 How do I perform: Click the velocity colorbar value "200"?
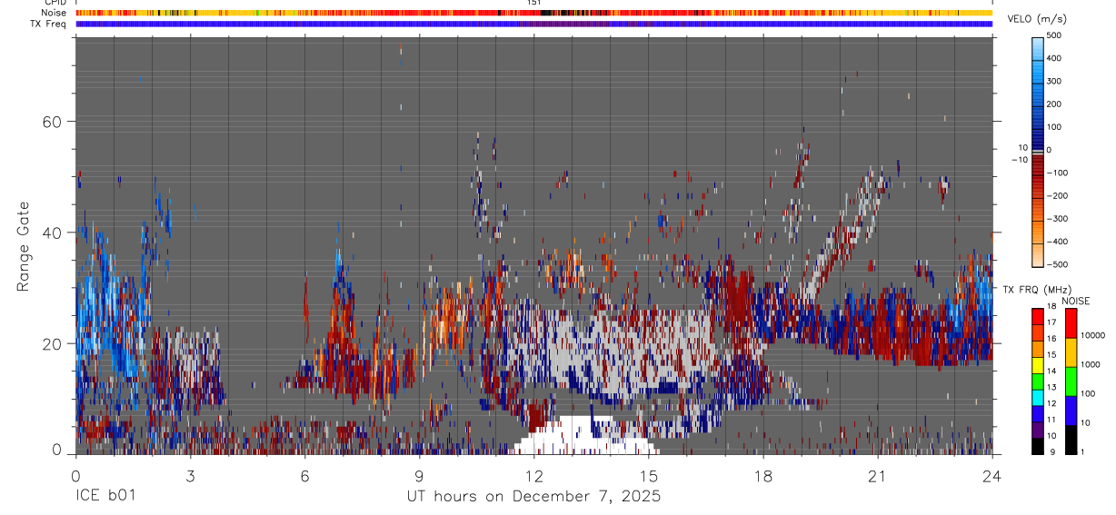pyautogui.click(x=1055, y=104)
